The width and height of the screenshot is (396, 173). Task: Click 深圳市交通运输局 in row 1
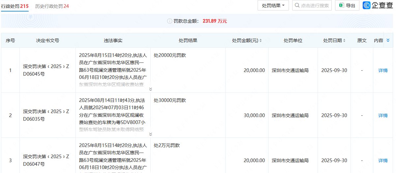coord(290,70)
